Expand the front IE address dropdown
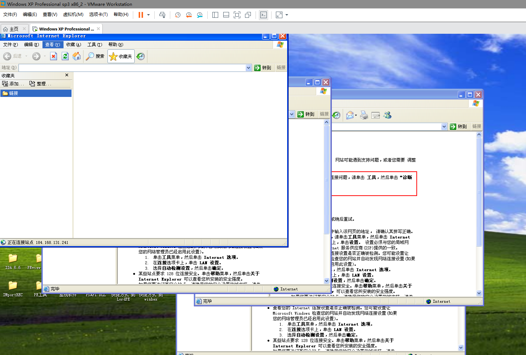 pyautogui.click(x=249, y=68)
